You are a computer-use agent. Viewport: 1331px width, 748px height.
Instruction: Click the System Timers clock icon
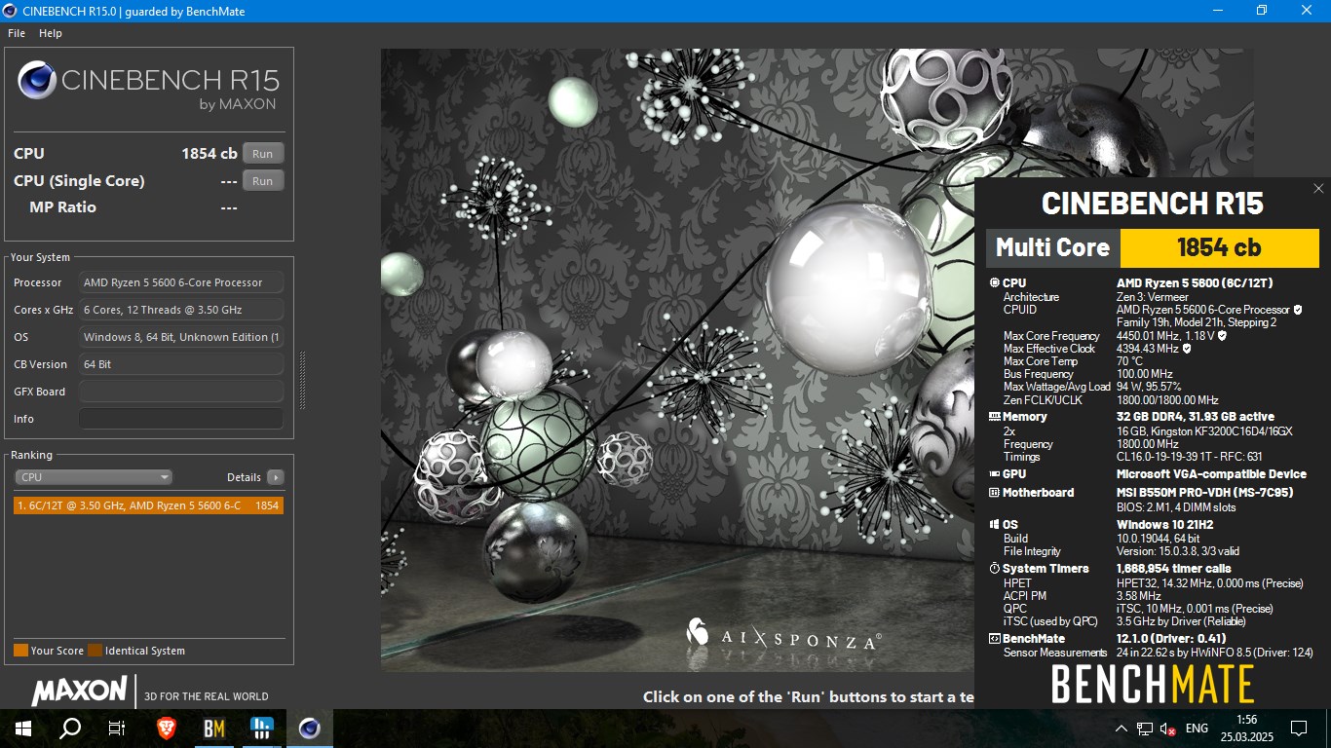click(x=994, y=569)
